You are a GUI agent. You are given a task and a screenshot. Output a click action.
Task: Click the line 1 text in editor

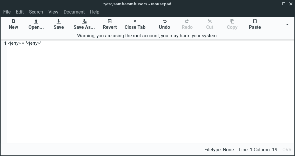pyautogui.click(x=25, y=43)
